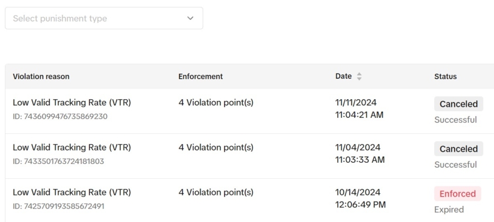Click the 11/04/2024 11:03:33 AM date cell
The image size is (494, 222).
tap(359, 153)
